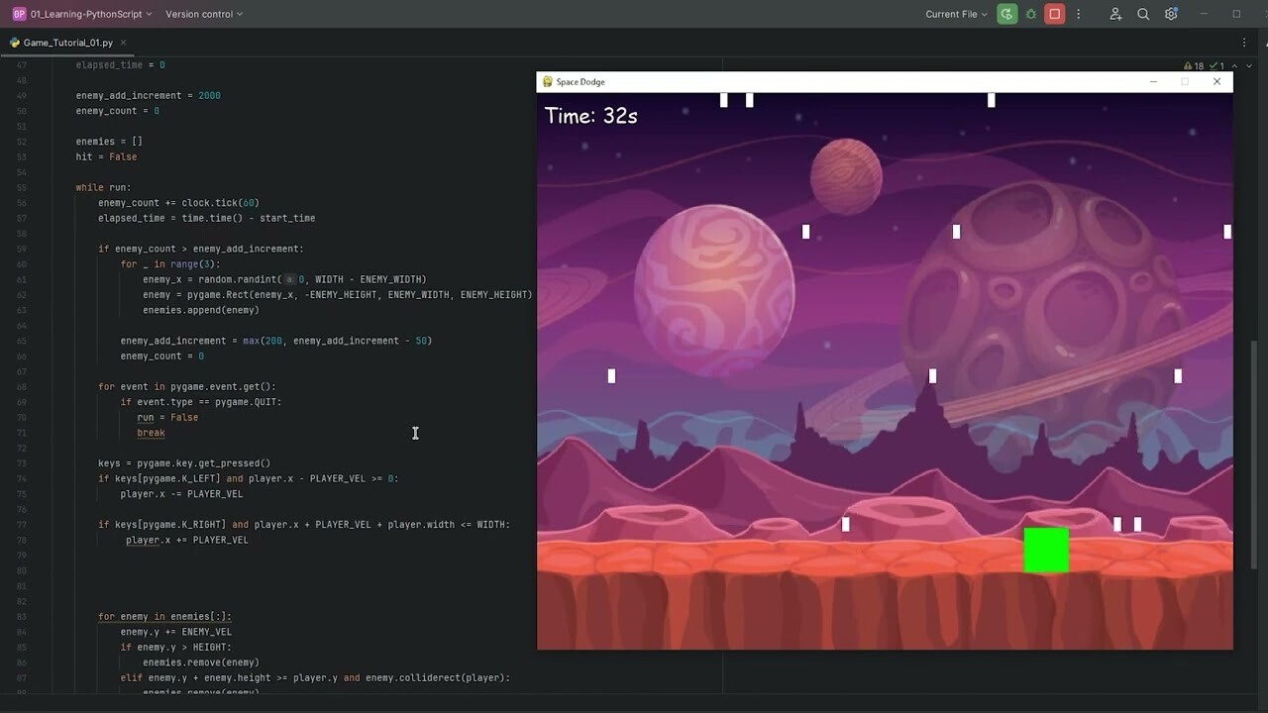The image size is (1268, 713).
Task: Switch to the Game_Tutorial_01.py tab
Action: [x=68, y=44]
